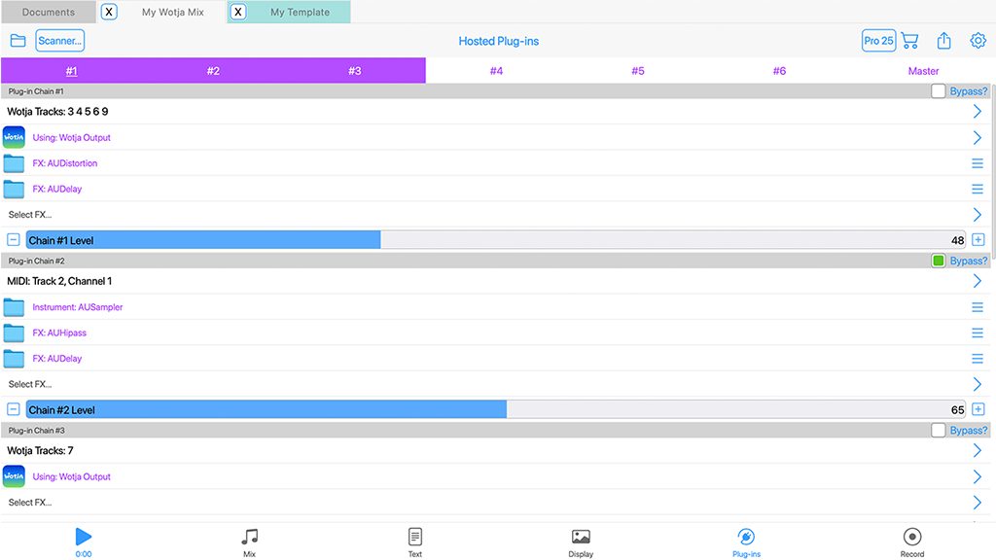Viewport: 996px width, 560px height.
Task: Tap the share export icon
Action: point(943,41)
